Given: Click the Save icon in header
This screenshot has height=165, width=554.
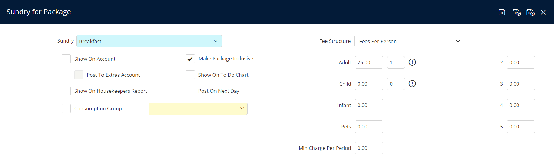Looking at the screenshot, I should pos(502,12).
